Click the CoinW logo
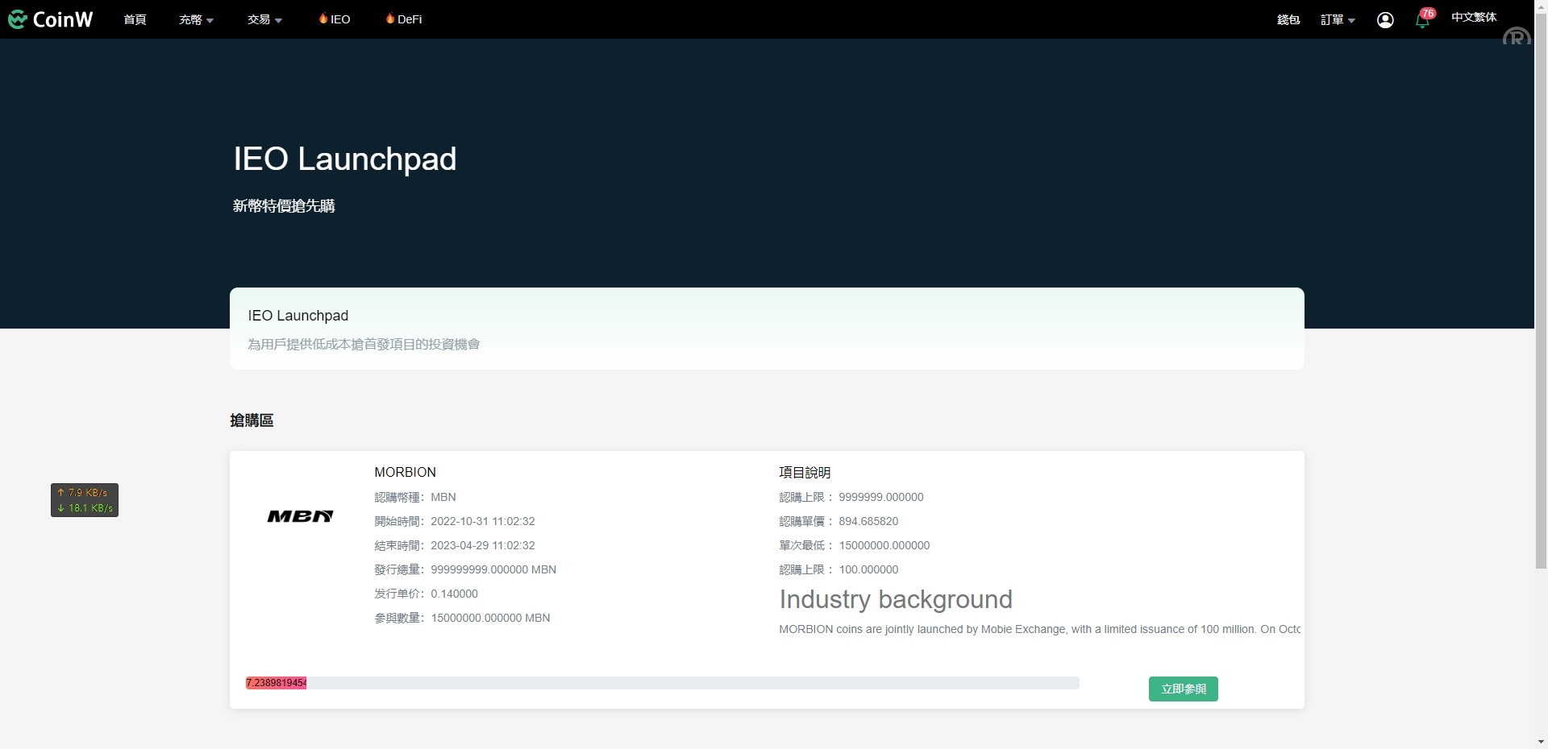Screen dimensions: 1548x749 pos(51,19)
